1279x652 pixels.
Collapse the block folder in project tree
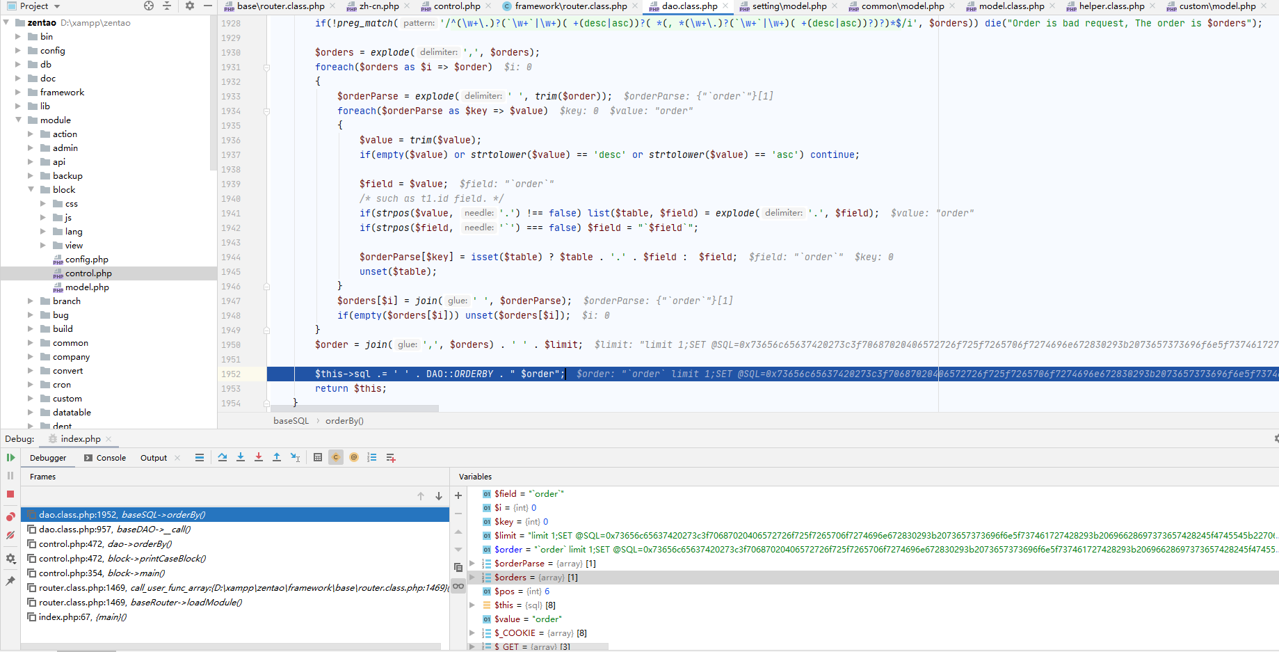(31, 189)
